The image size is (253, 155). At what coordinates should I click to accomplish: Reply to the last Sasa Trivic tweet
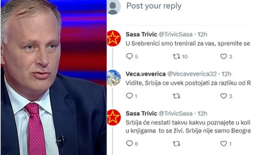click(x=130, y=143)
